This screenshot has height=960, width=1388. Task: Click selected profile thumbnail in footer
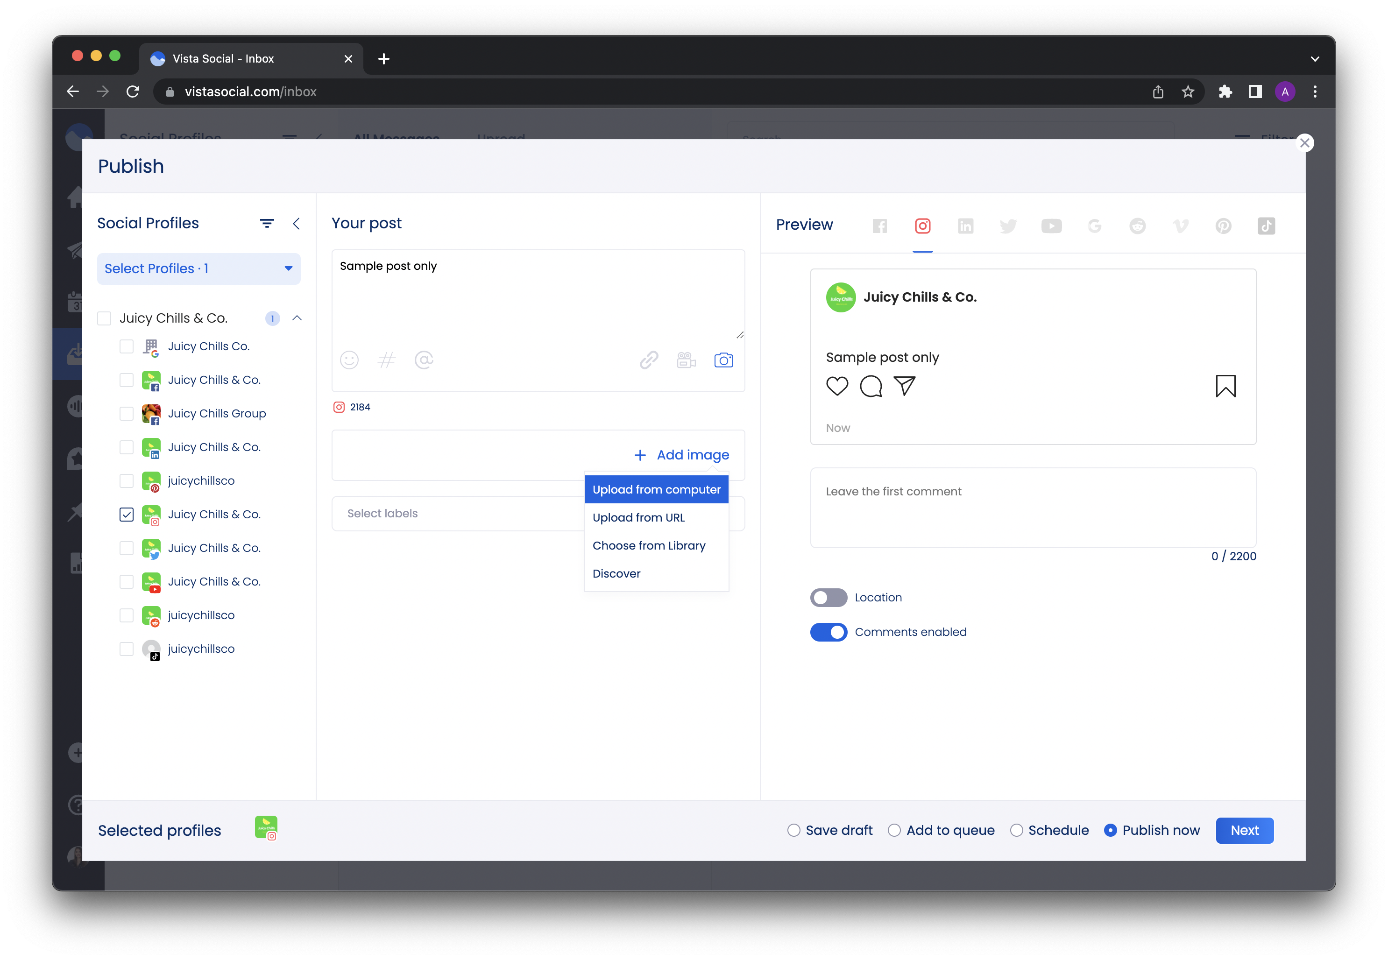266,828
